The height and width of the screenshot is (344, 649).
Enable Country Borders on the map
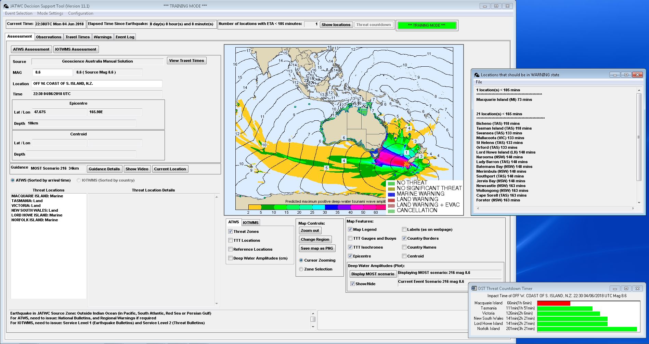[x=404, y=238]
